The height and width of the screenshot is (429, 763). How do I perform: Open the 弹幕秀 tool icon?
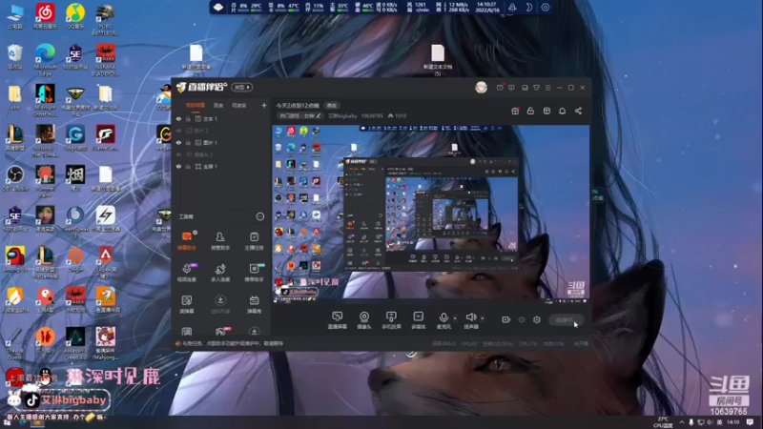254,304
